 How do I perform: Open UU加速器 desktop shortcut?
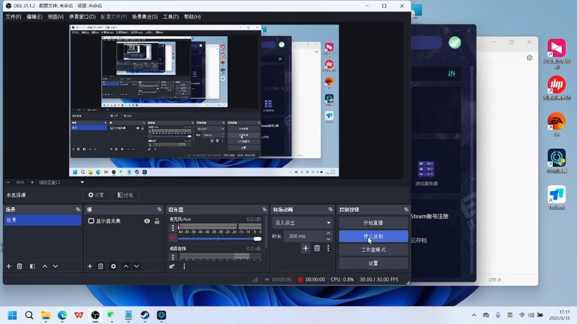point(556,161)
